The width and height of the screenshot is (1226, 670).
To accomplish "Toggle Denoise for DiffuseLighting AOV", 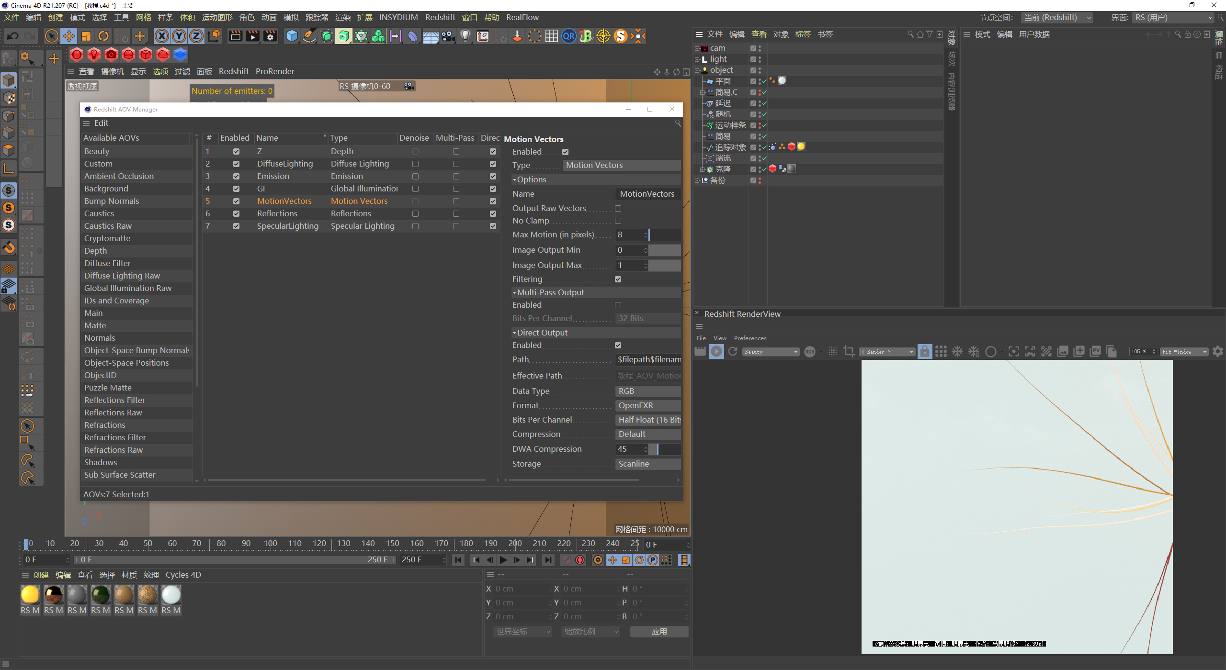I will [x=415, y=164].
